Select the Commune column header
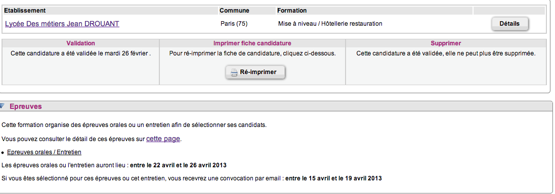Image resolution: width=555 pixels, height=194 pixels. point(234,11)
